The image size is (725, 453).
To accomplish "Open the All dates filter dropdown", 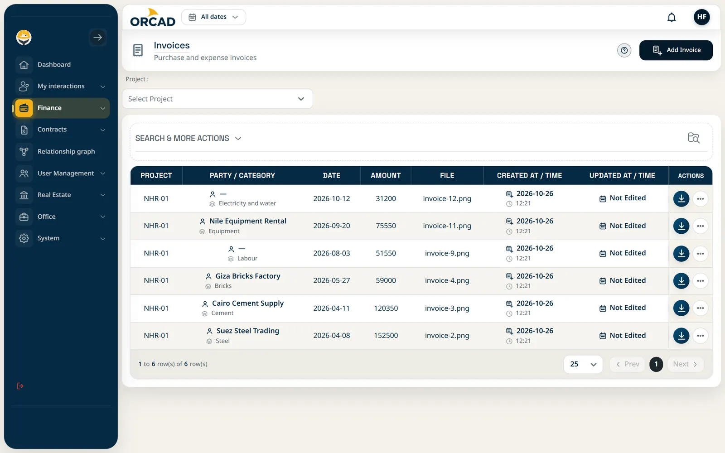I will 213,17.
